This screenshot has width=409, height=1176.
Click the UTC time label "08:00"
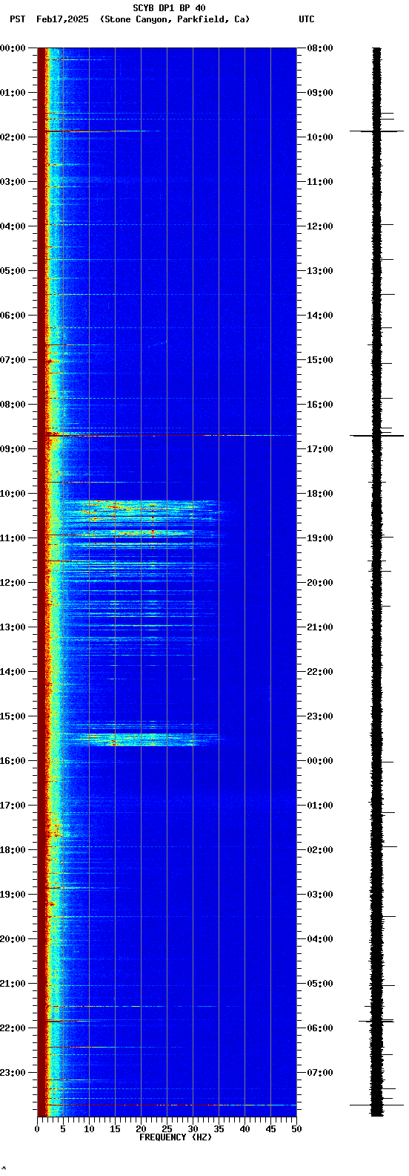tap(320, 48)
